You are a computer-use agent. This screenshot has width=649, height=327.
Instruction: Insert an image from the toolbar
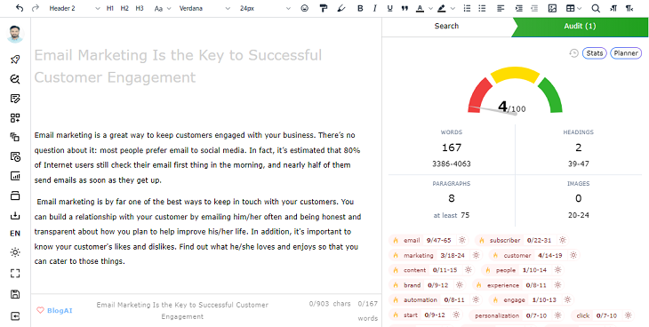click(552, 8)
